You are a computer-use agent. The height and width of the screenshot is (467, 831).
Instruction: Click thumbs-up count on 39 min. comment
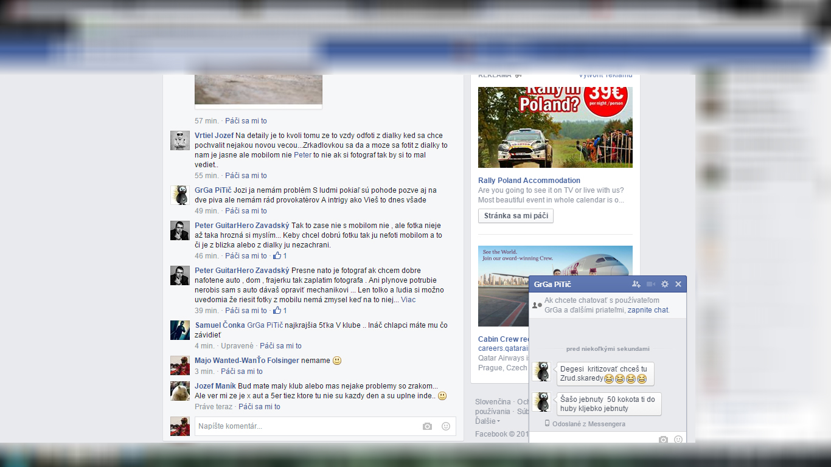click(x=280, y=311)
